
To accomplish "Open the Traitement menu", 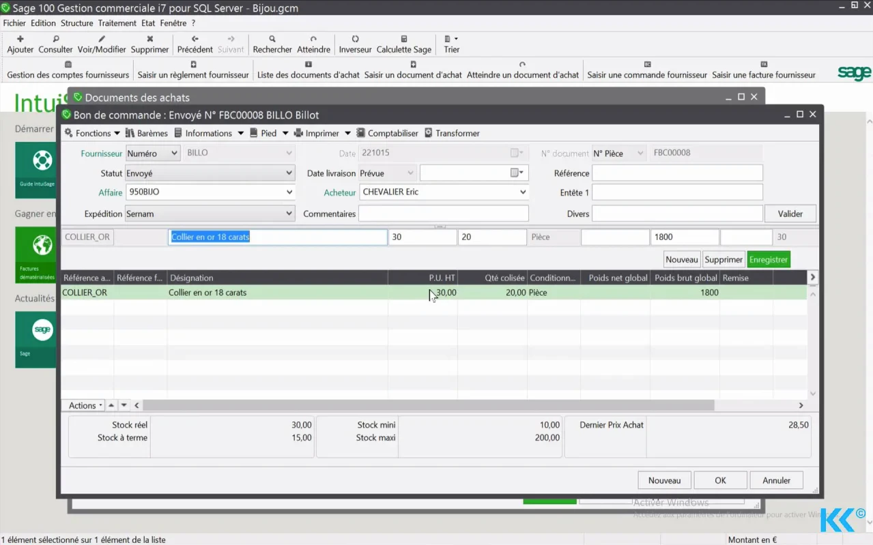I will tap(117, 23).
